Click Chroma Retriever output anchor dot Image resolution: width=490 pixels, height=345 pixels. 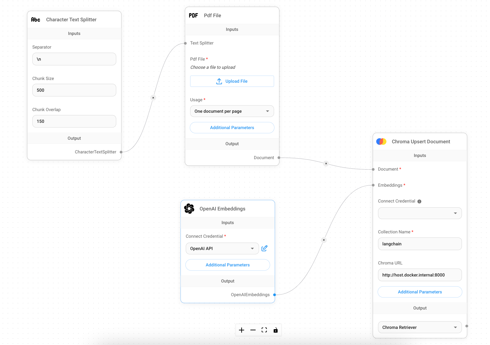pos(467,326)
